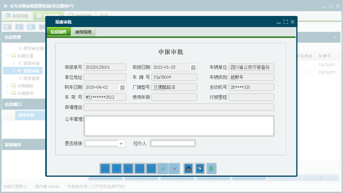
Task: Go to the previous record
Action: point(116,168)
